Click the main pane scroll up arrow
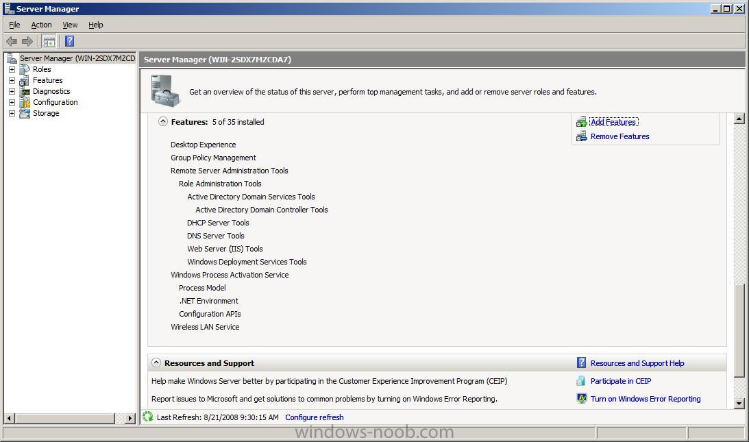This screenshot has width=749, height=442. pos(739,119)
